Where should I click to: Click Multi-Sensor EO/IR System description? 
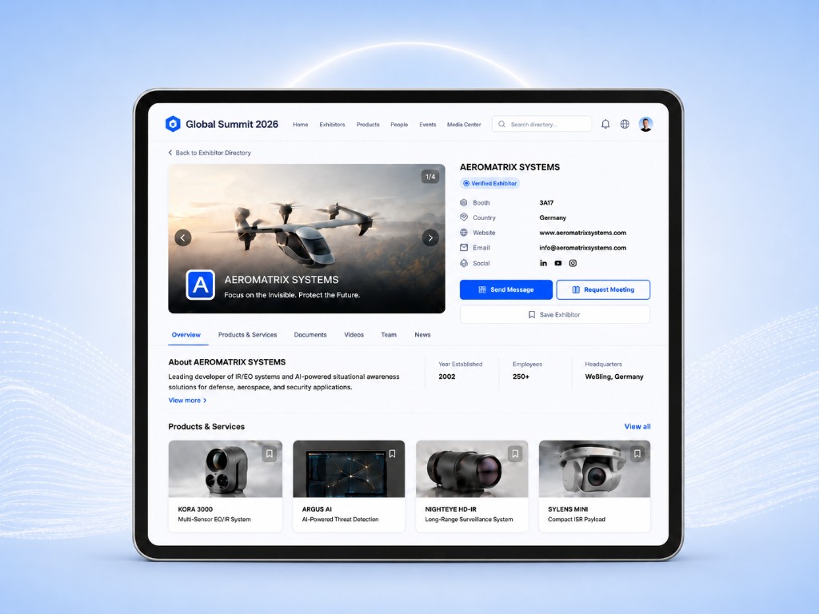tap(214, 520)
